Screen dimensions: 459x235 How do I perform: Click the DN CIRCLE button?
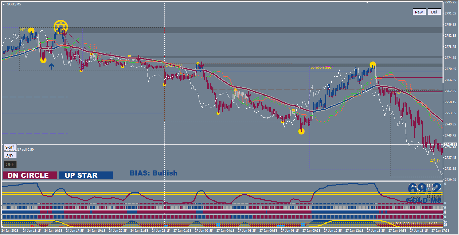(30, 175)
